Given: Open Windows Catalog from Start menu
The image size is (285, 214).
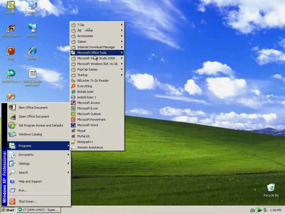Looking at the screenshot, I should click(x=38, y=134).
